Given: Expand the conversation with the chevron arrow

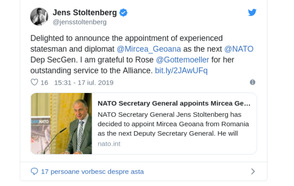Looking at the screenshot, I should click(253, 171).
